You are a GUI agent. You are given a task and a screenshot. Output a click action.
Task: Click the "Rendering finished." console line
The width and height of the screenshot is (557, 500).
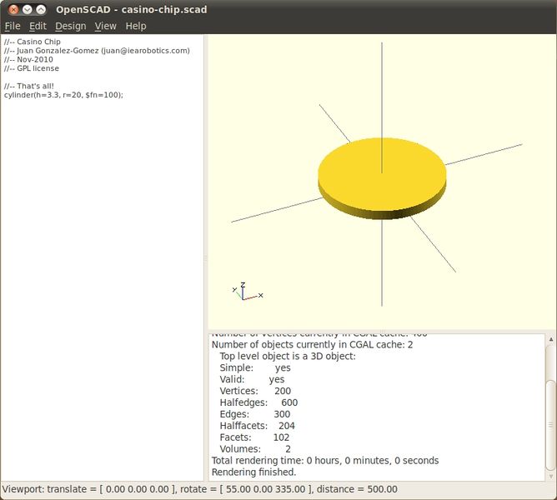253,472
